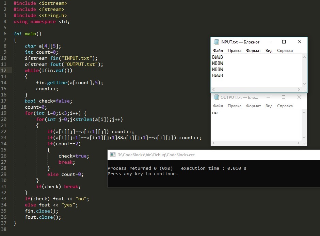Click first line BWWB in INPUT.txt
Image resolution: width=320 pixels, height=236 pixels.
(217, 57)
